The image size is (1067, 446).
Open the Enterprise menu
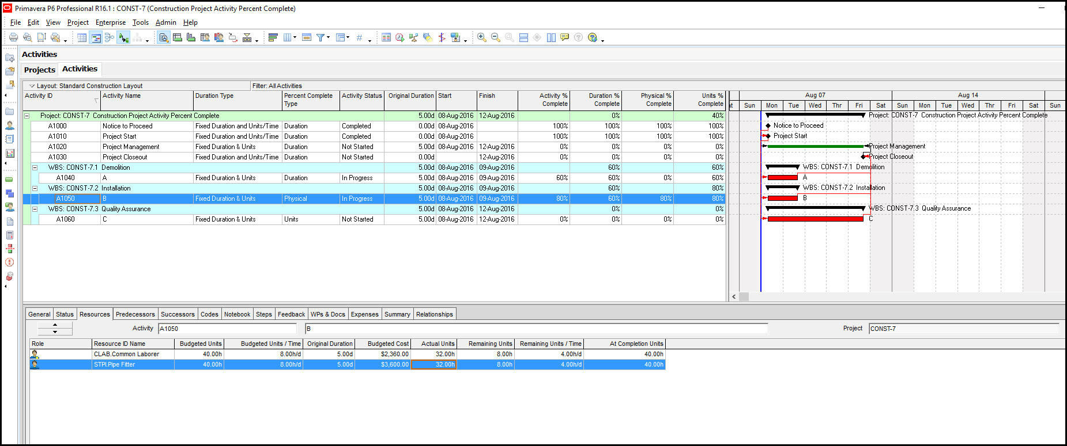(111, 22)
